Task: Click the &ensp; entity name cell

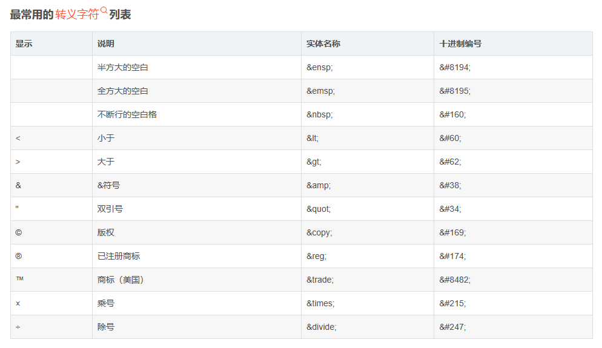Action: 319,67
